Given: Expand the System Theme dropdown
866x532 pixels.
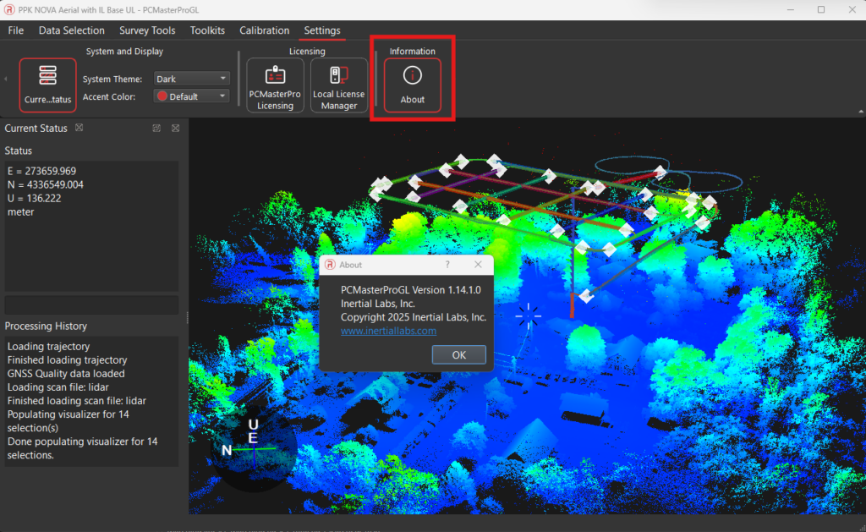Looking at the screenshot, I should tap(191, 79).
